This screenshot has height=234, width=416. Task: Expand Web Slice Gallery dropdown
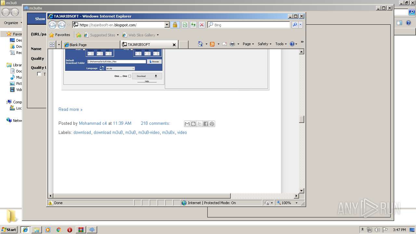[158, 35]
